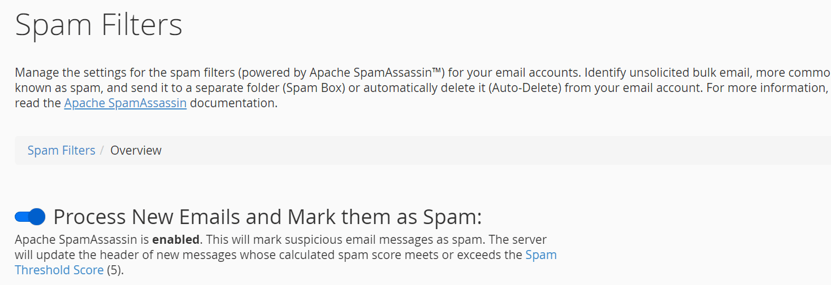
Task: Click the threshold value (5)
Action: [x=115, y=270]
